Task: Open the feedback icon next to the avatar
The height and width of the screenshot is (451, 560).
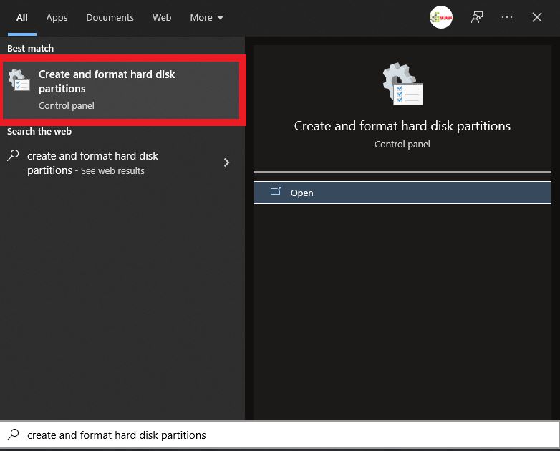Action: point(477,18)
